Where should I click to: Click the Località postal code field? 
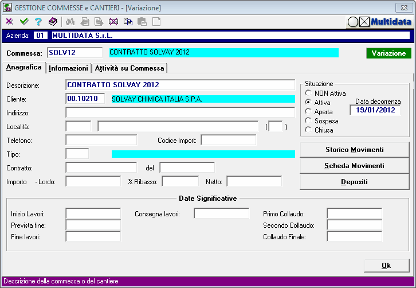coord(79,126)
